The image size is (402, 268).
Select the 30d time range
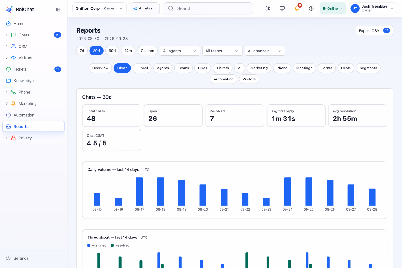click(x=96, y=51)
